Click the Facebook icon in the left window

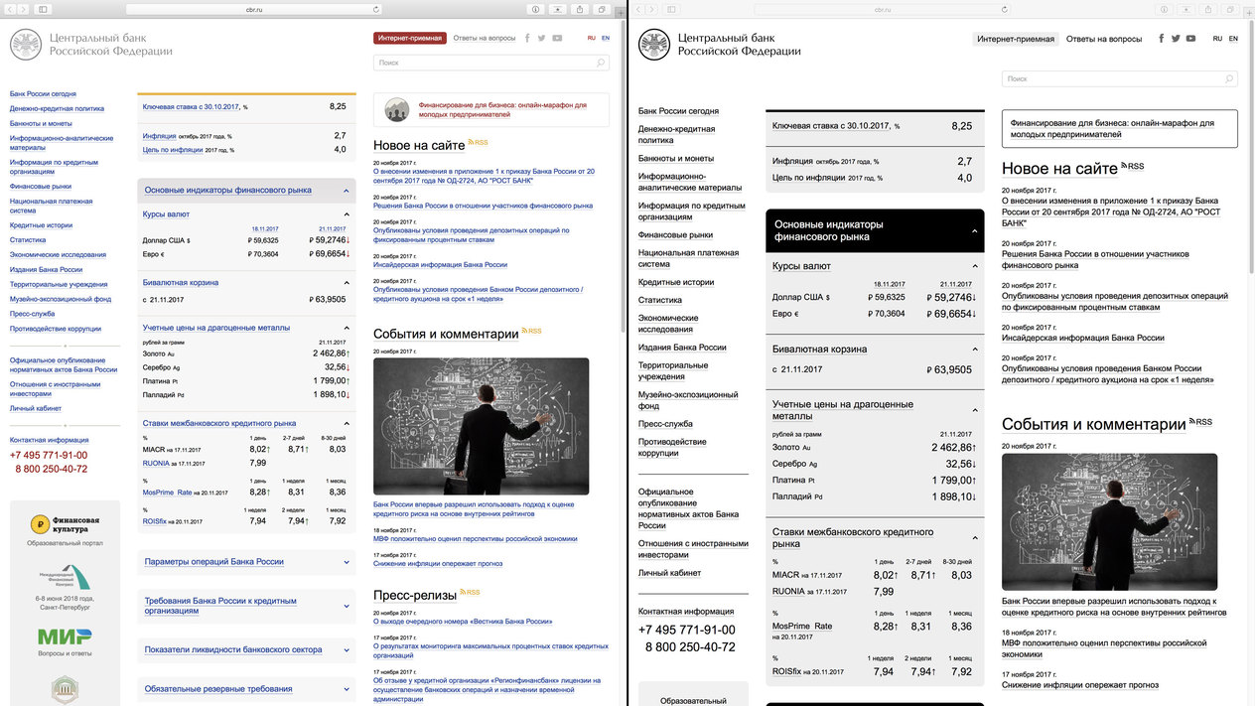527,38
